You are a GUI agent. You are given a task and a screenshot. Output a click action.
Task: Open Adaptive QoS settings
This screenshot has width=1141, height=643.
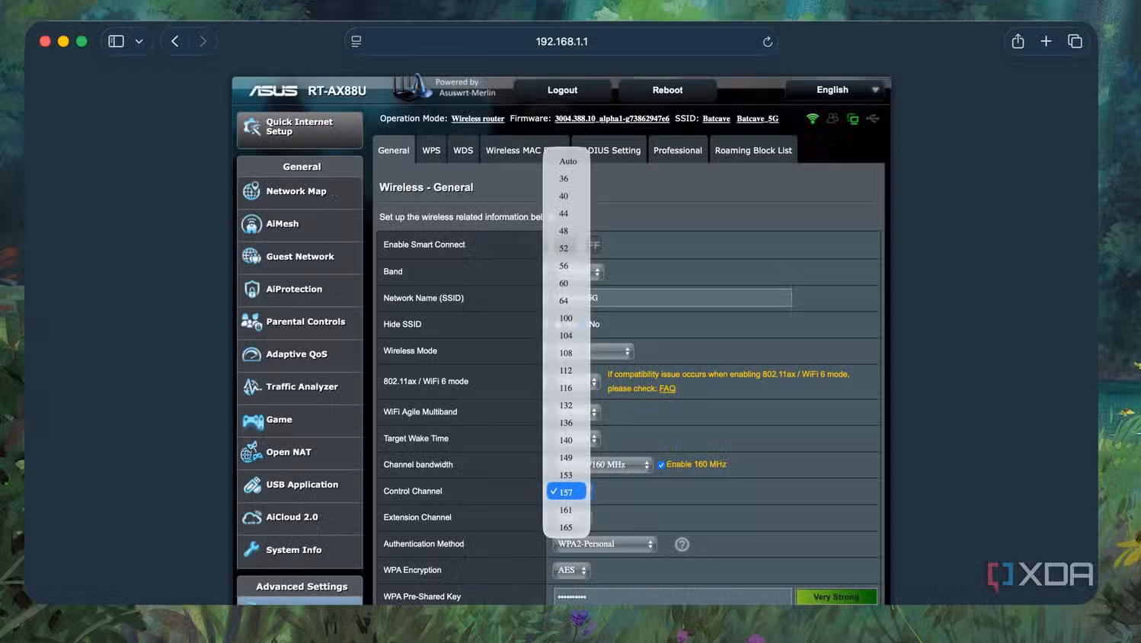click(300, 354)
